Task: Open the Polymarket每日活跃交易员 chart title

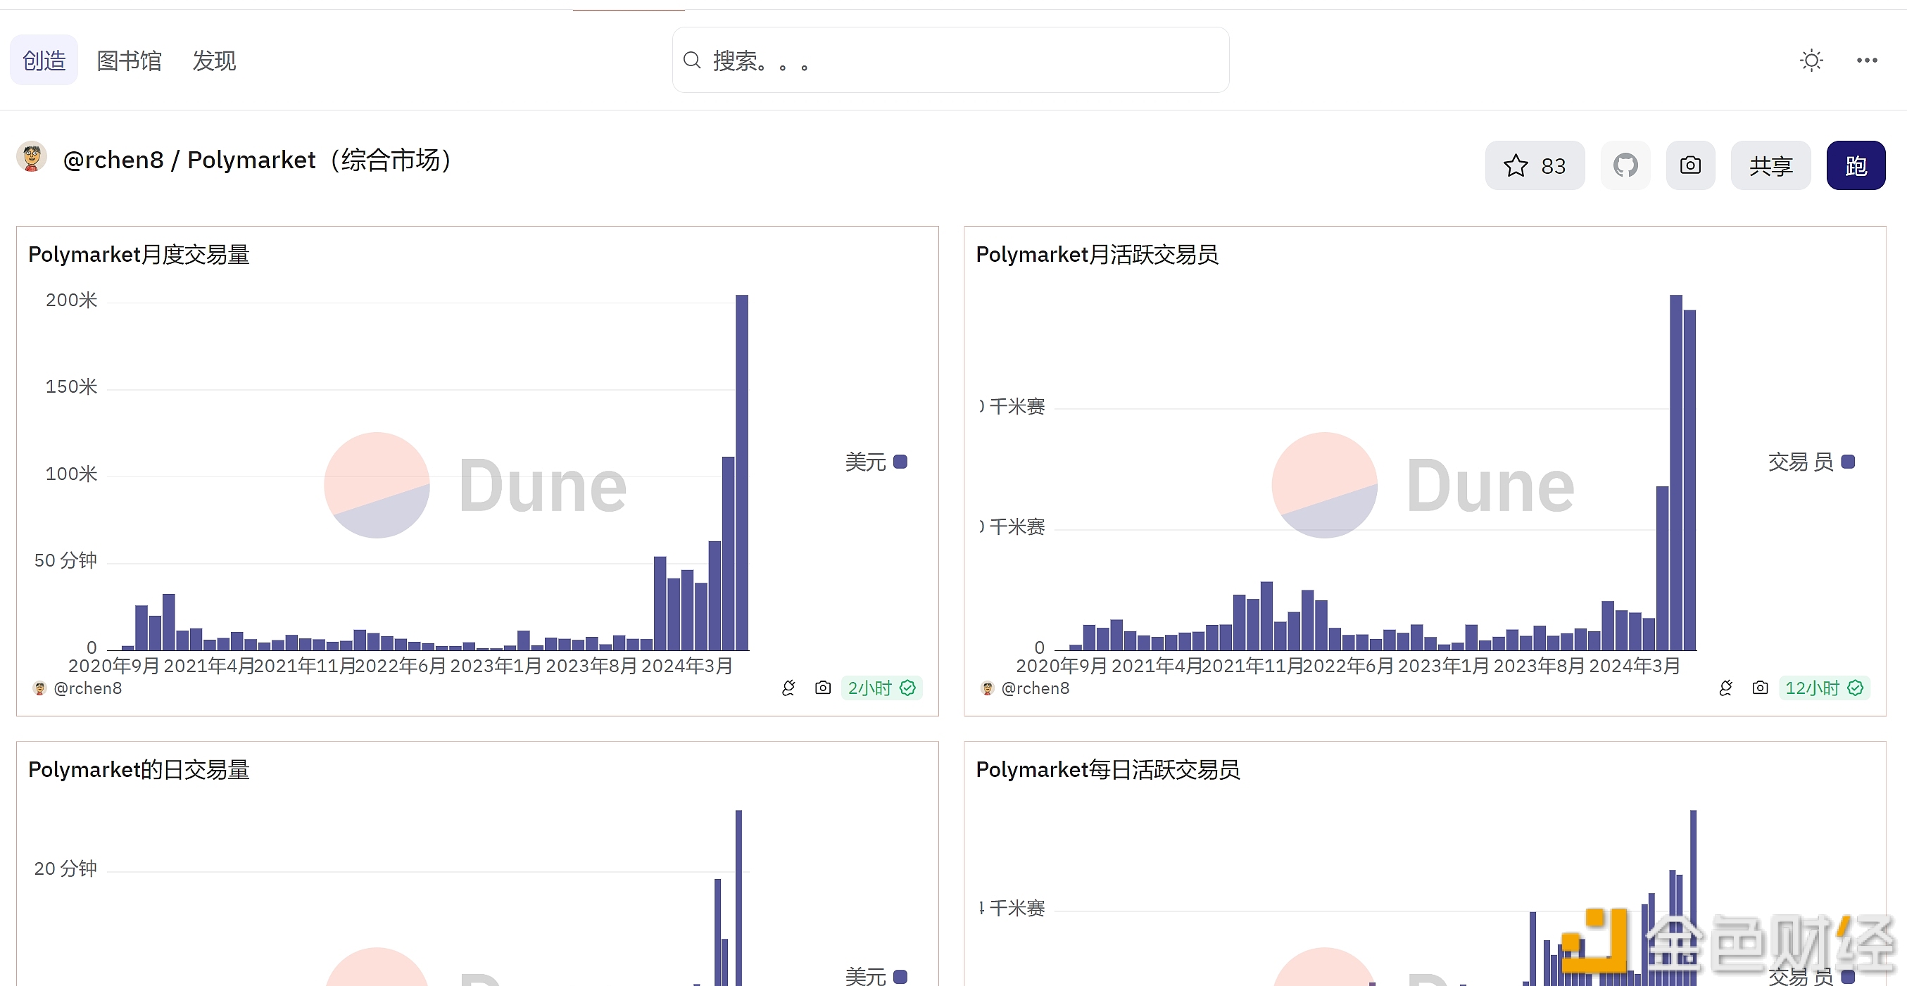Action: tap(1107, 770)
